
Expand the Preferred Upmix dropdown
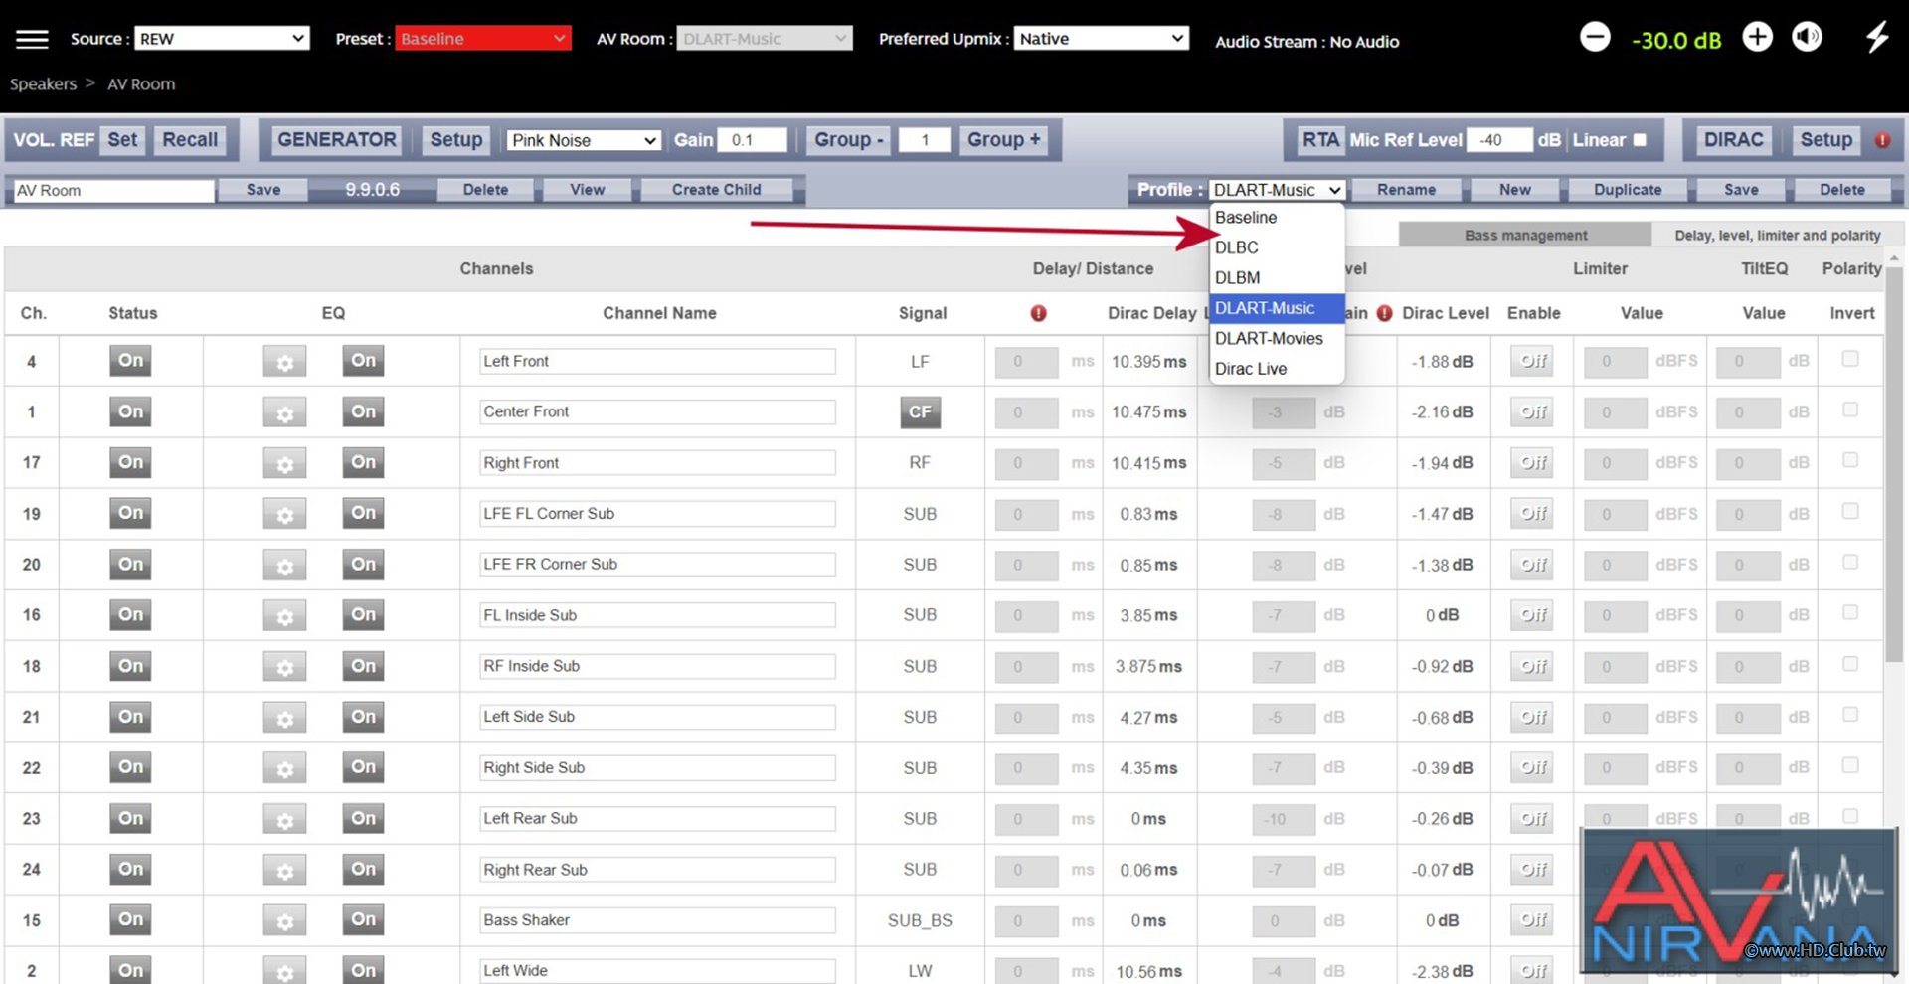1101,39
